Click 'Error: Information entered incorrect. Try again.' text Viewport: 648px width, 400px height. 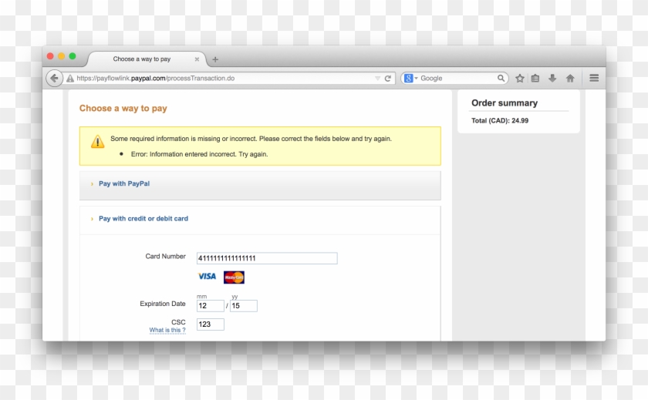[x=199, y=154]
